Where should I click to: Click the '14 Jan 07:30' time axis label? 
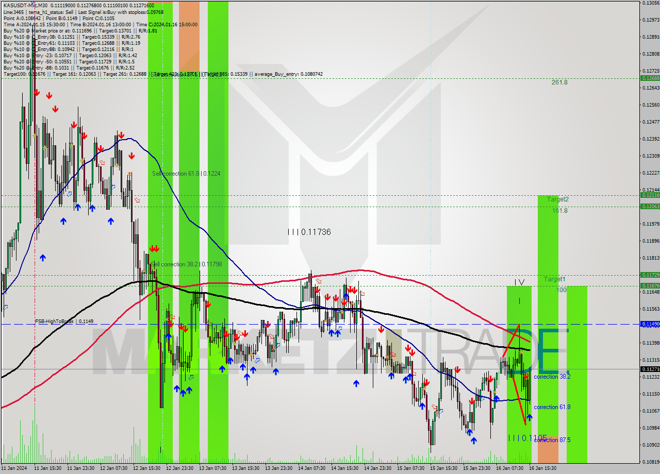point(312,468)
